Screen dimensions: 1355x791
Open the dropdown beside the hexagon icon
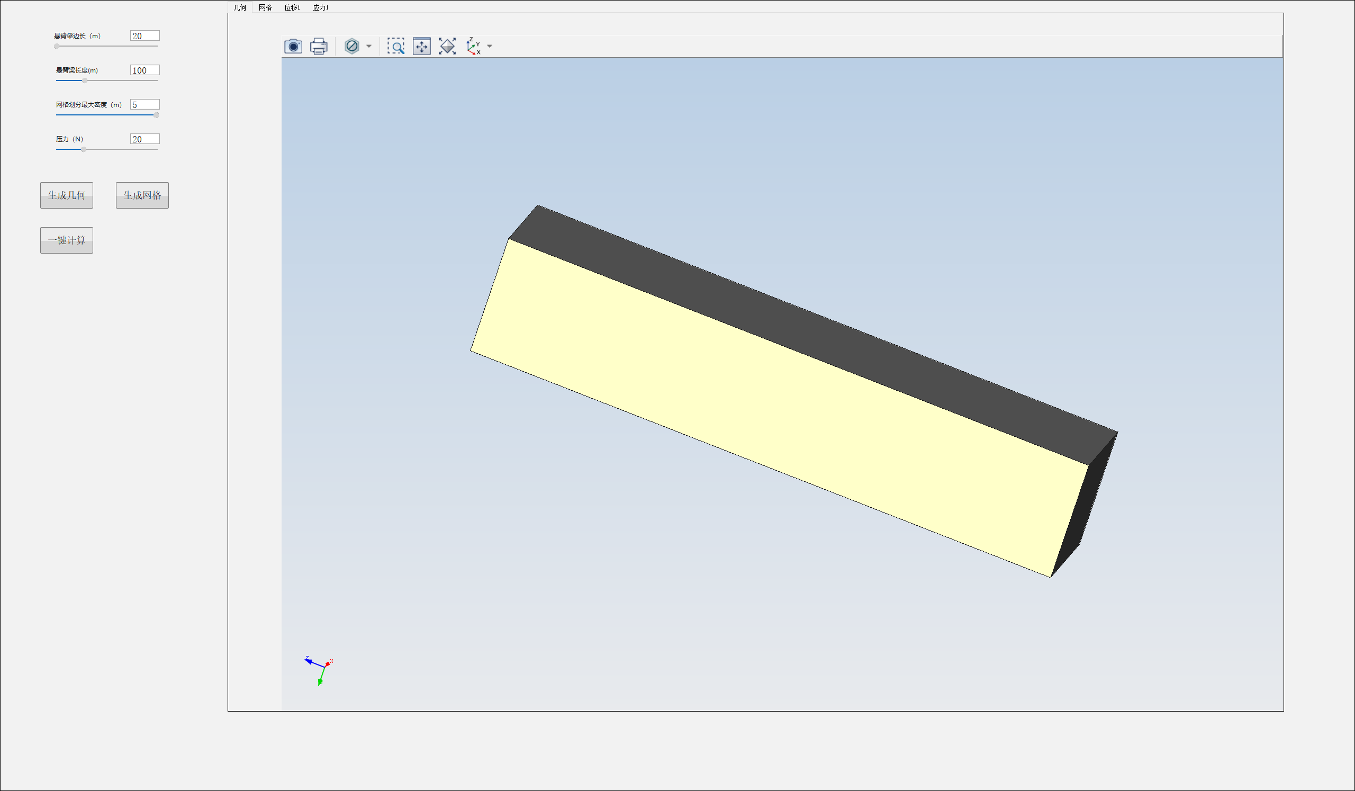tap(369, 46)
